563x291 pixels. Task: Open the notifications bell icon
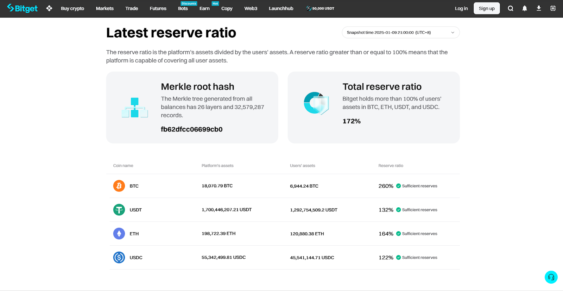click(525, 8)
